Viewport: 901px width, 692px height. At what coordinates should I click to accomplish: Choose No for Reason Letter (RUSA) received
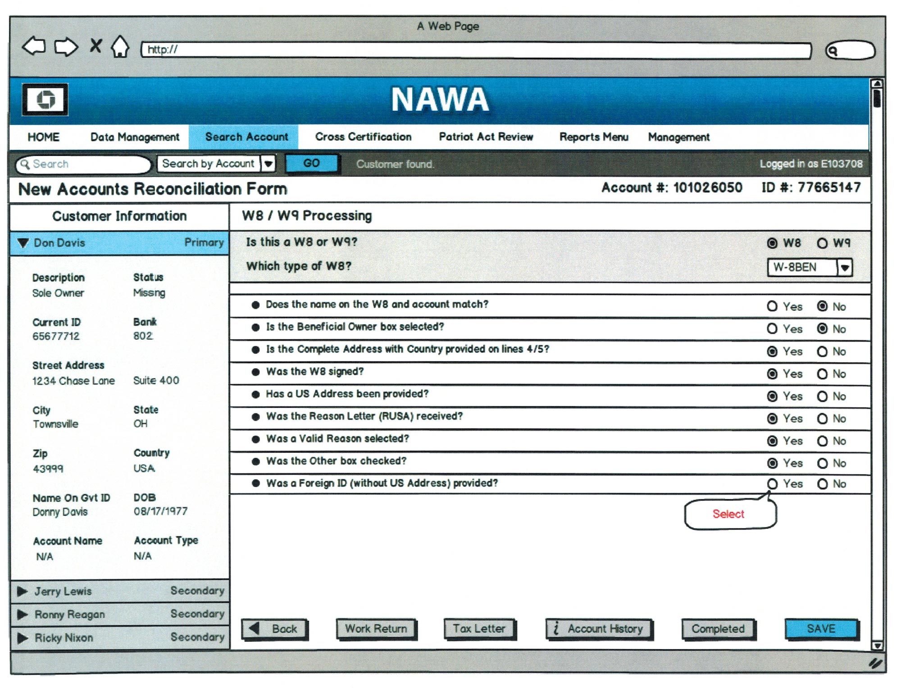[822, 419]
